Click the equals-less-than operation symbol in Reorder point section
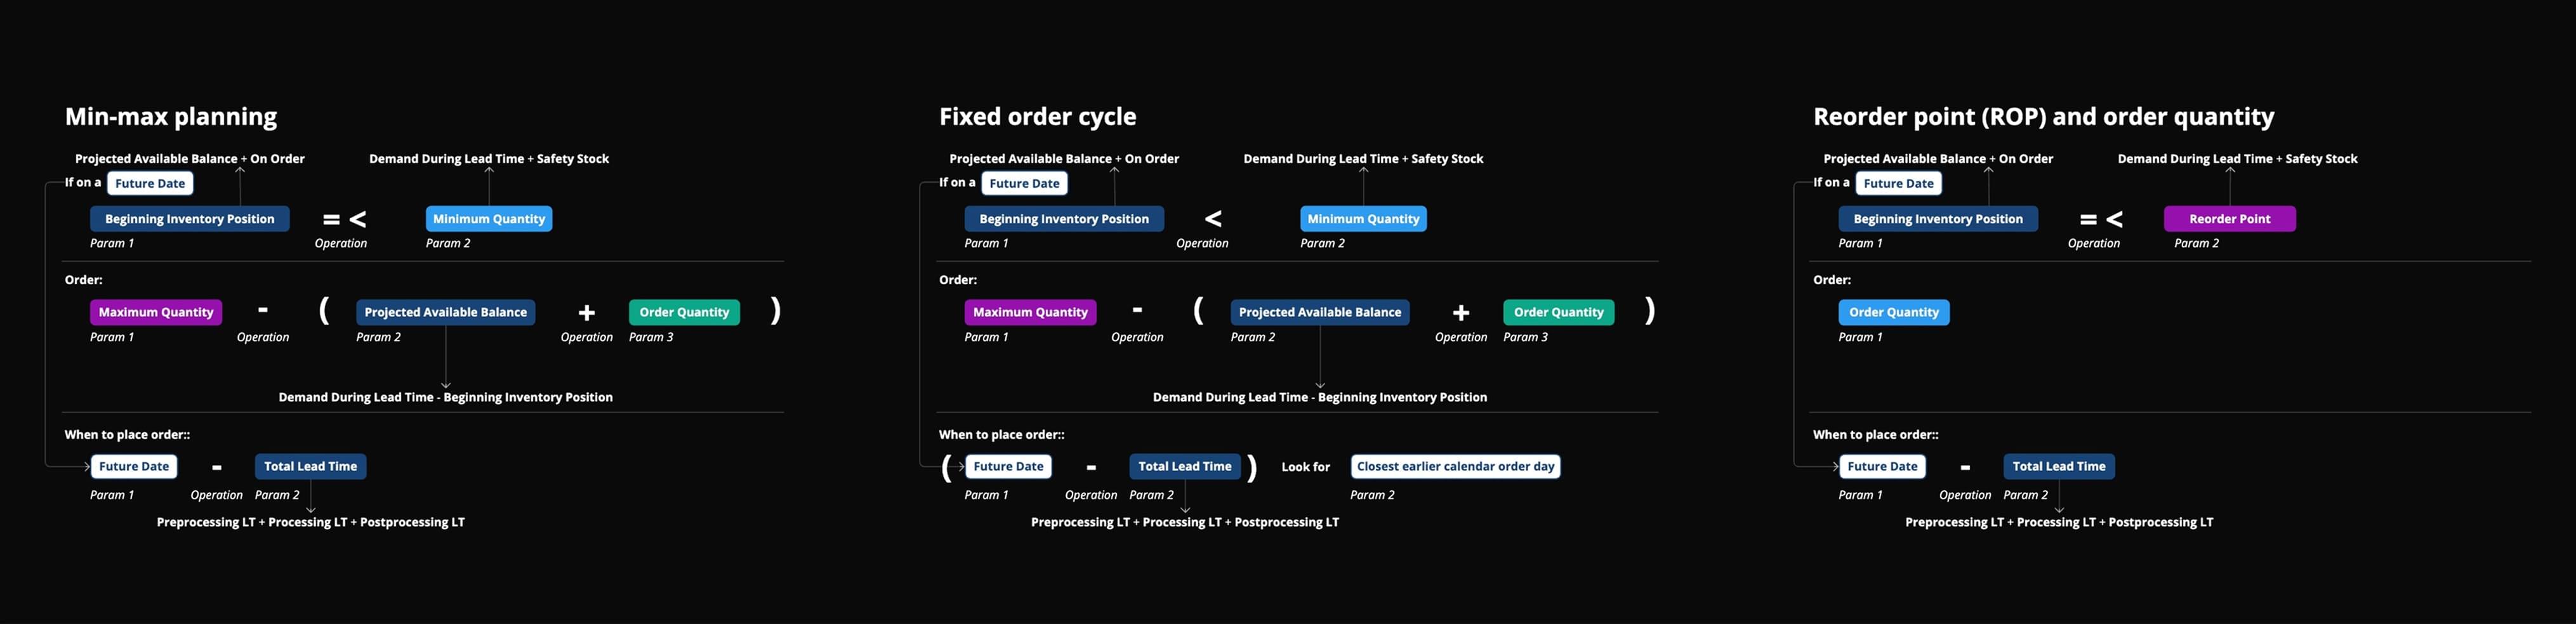The width and height of the screenshot is (2576, 624). (2101, 219)
